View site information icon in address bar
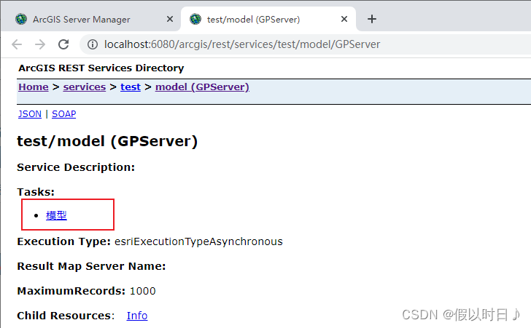This screenshot has height=328, width=531. click(x=93, y=44)
